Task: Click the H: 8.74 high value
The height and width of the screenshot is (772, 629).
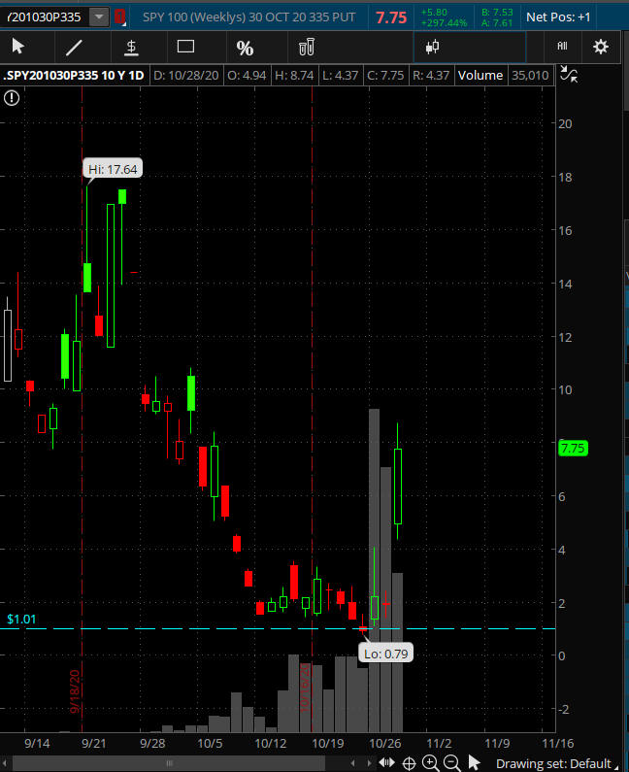Action: tap(294, 76)
